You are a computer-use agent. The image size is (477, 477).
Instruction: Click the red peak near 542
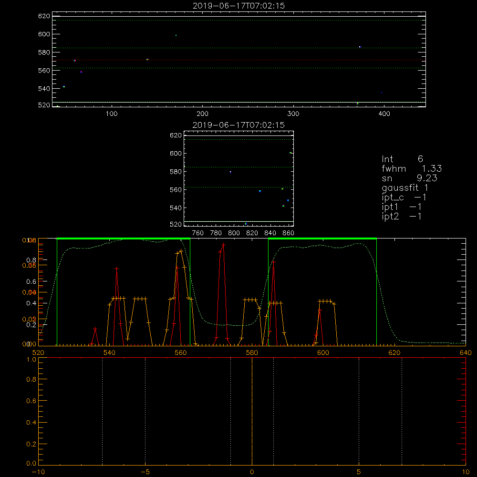[x=116, y=269]
